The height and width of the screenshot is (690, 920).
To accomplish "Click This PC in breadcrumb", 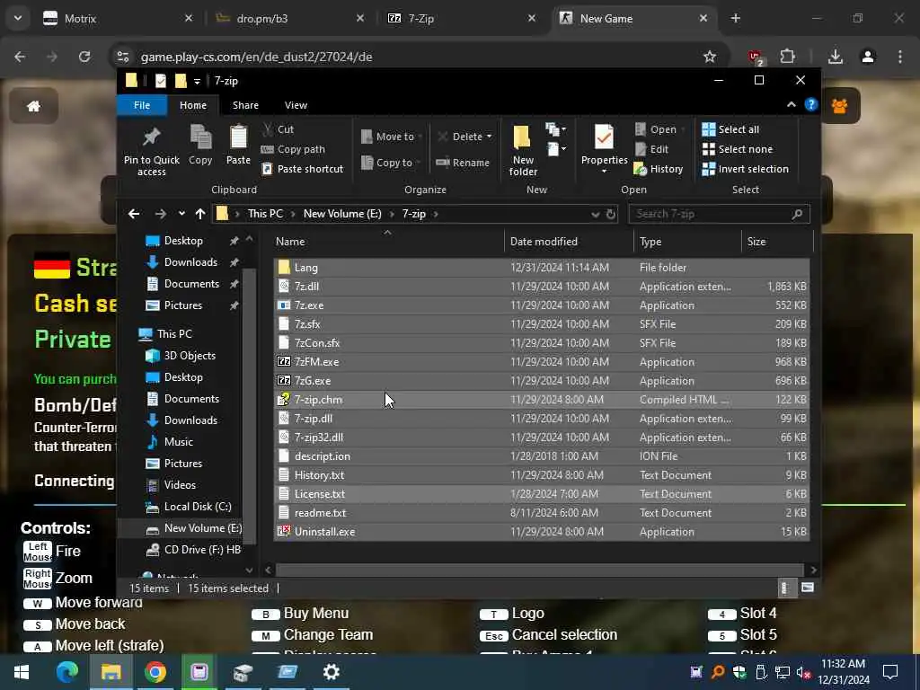I will [x=265, y=214].
